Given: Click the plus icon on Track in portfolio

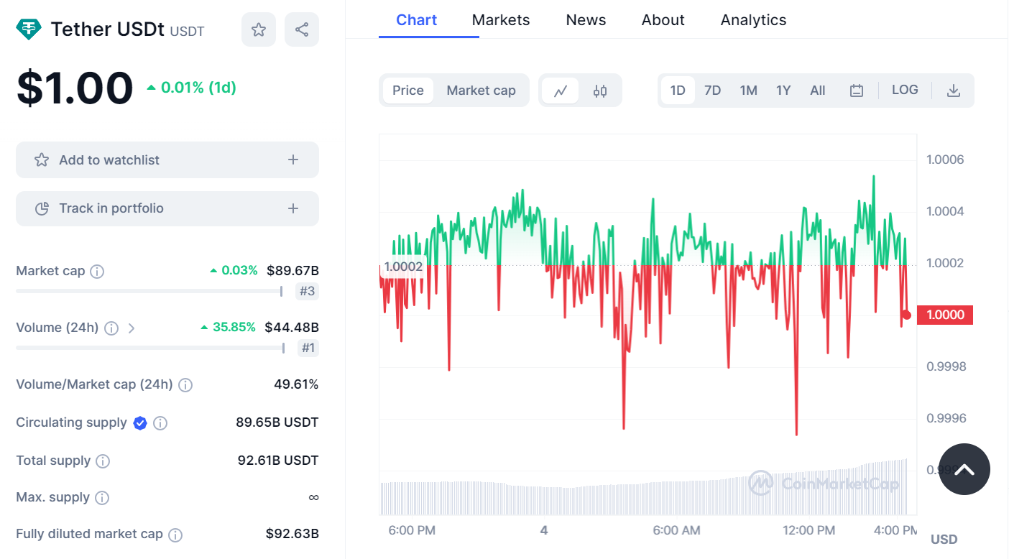Looking at the screenshot, I should (292, 208).
